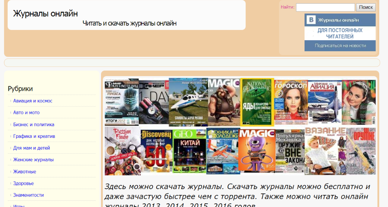
Task: Open the Оружие magazine cover
Action: pyautogui.click(x=361, y=151)
